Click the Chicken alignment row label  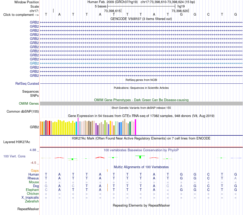pos(33,193)
